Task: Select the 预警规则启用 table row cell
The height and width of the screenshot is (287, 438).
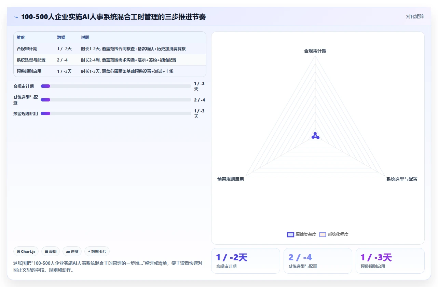Action: 29,71
